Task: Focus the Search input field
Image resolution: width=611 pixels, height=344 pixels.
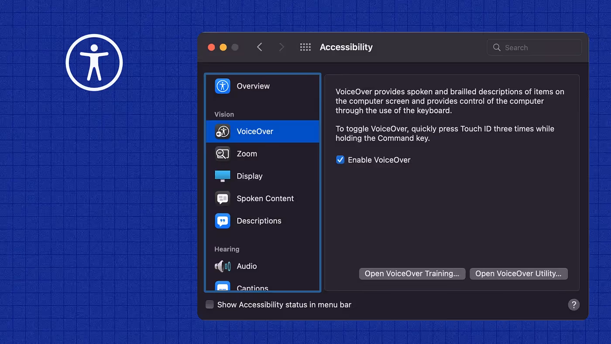Action: [535, 48]
